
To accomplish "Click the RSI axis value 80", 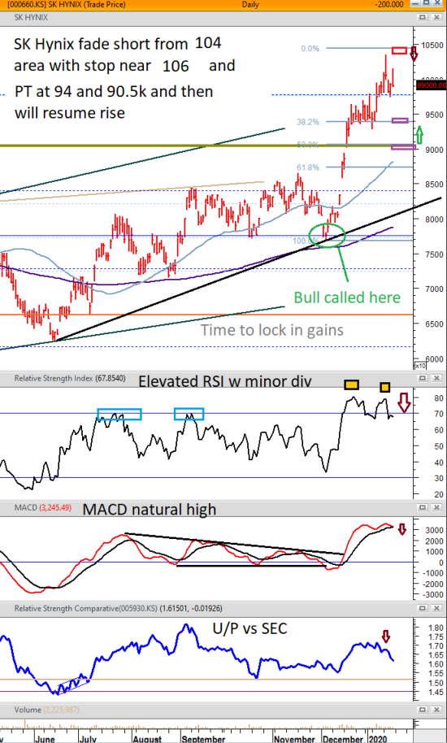I will [x=439, y=398].
